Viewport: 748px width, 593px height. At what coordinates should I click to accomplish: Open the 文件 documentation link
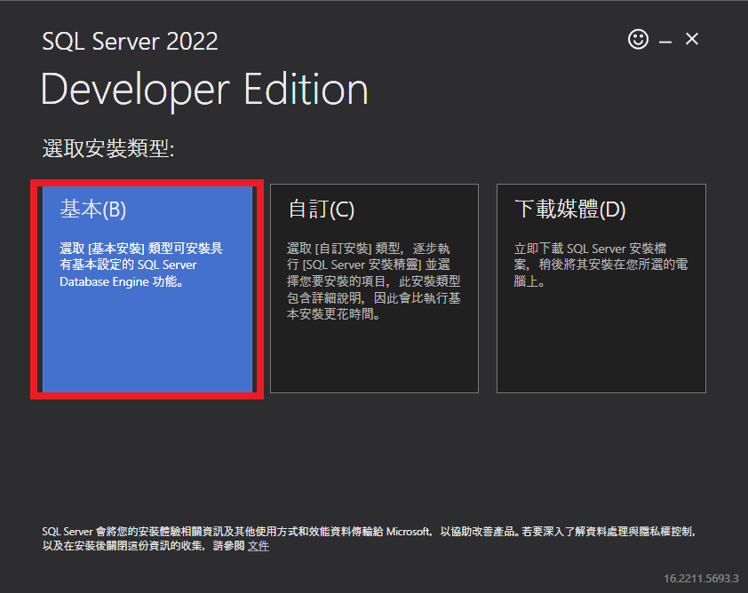259,546
